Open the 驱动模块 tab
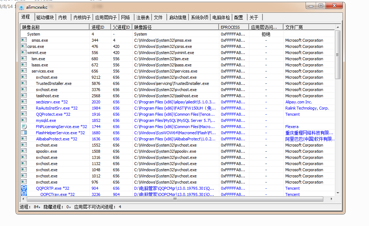The image size is (369, 226). (x=45, y=17)
